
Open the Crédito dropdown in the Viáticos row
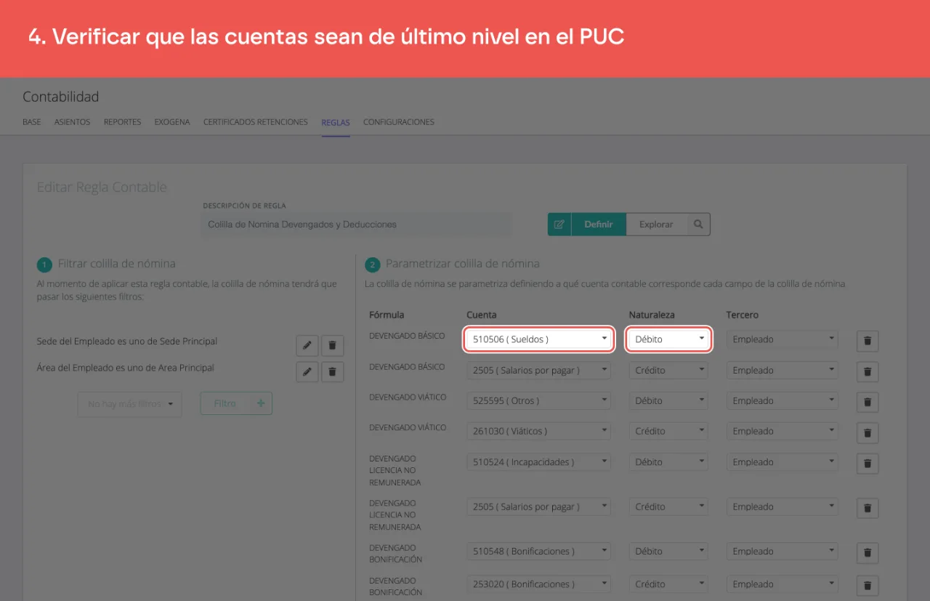click(x=668, y=431)
